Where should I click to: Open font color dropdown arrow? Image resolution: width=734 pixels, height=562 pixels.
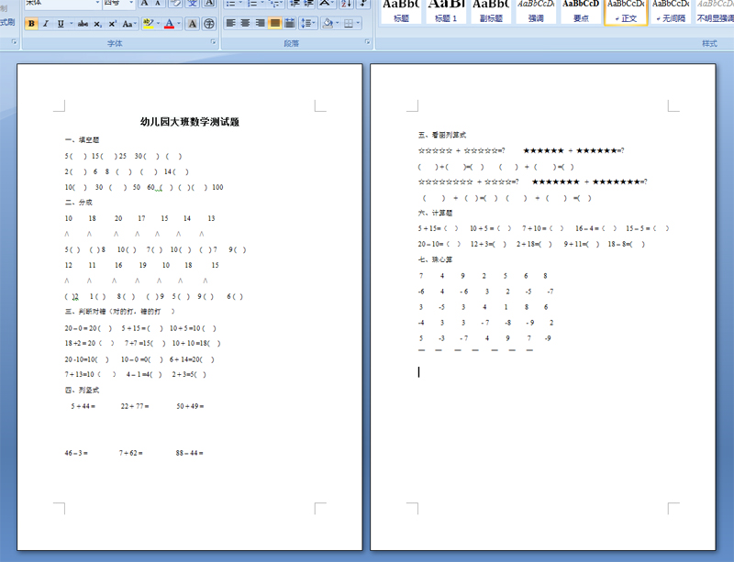coord(179,24)
